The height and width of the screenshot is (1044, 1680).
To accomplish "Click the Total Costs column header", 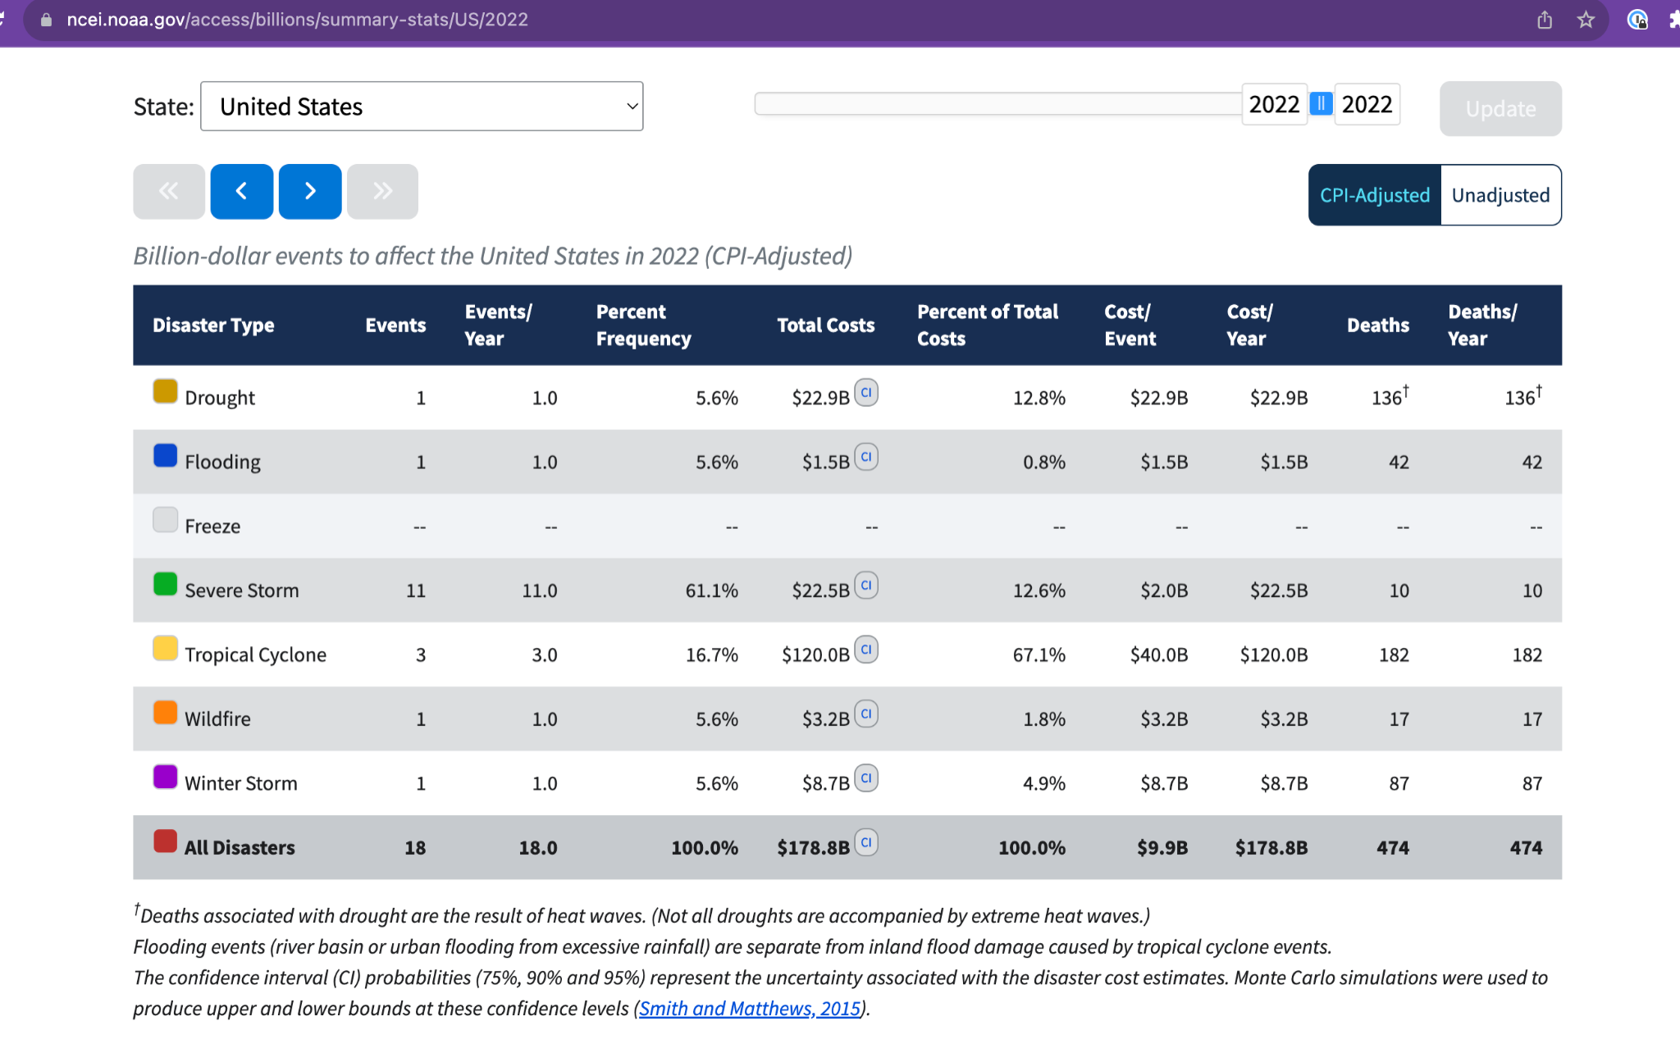I will [x=825, y=326].
